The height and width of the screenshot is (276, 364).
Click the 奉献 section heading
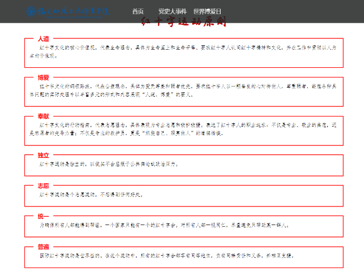44,116
